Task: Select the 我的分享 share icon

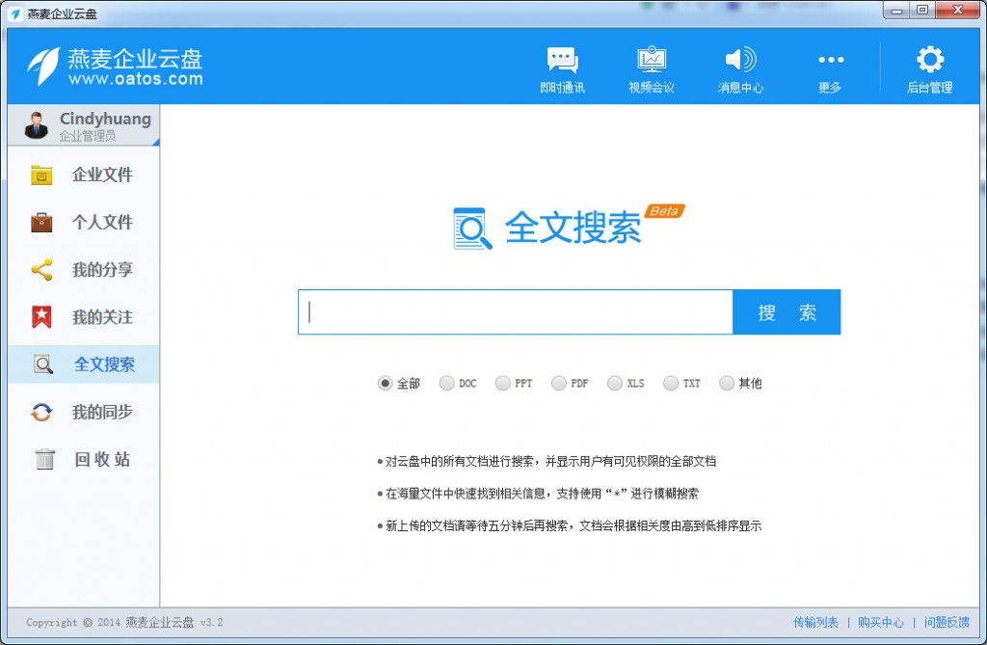Action: click(44, 270)
